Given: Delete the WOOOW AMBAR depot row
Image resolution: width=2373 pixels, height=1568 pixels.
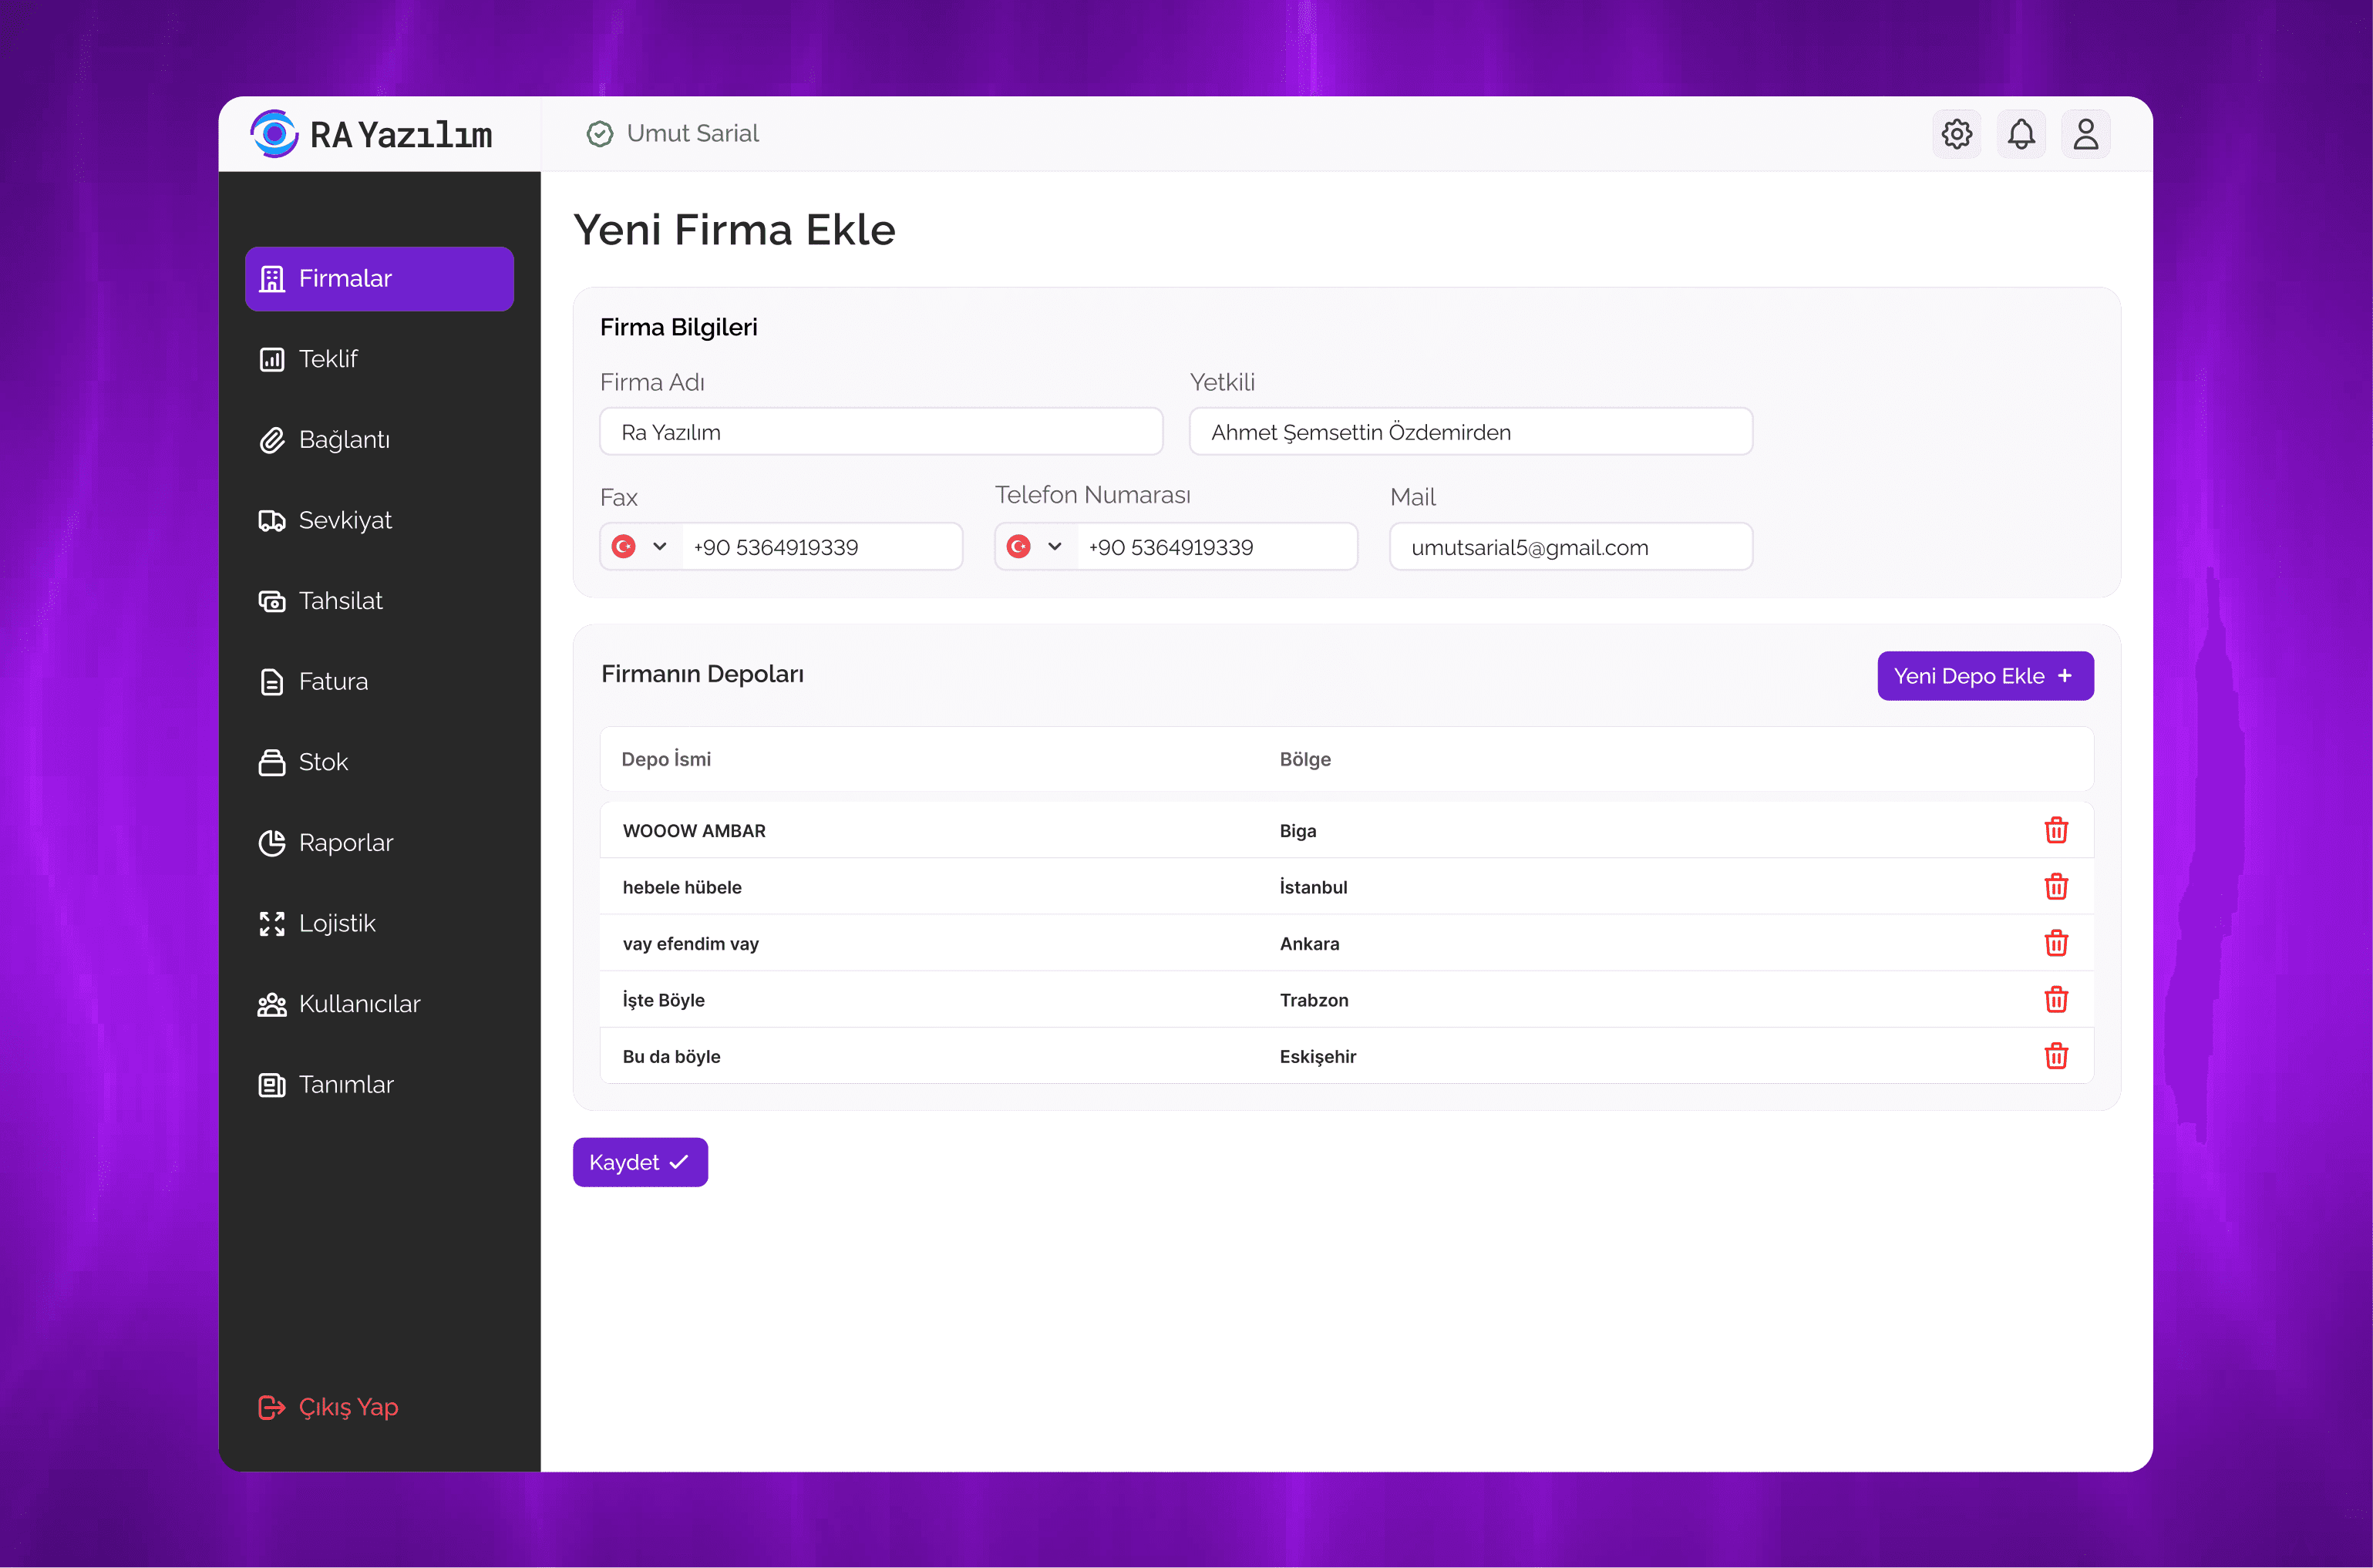Looking at the screenshot, I should pyautogui.click(x=2055, y=830).
